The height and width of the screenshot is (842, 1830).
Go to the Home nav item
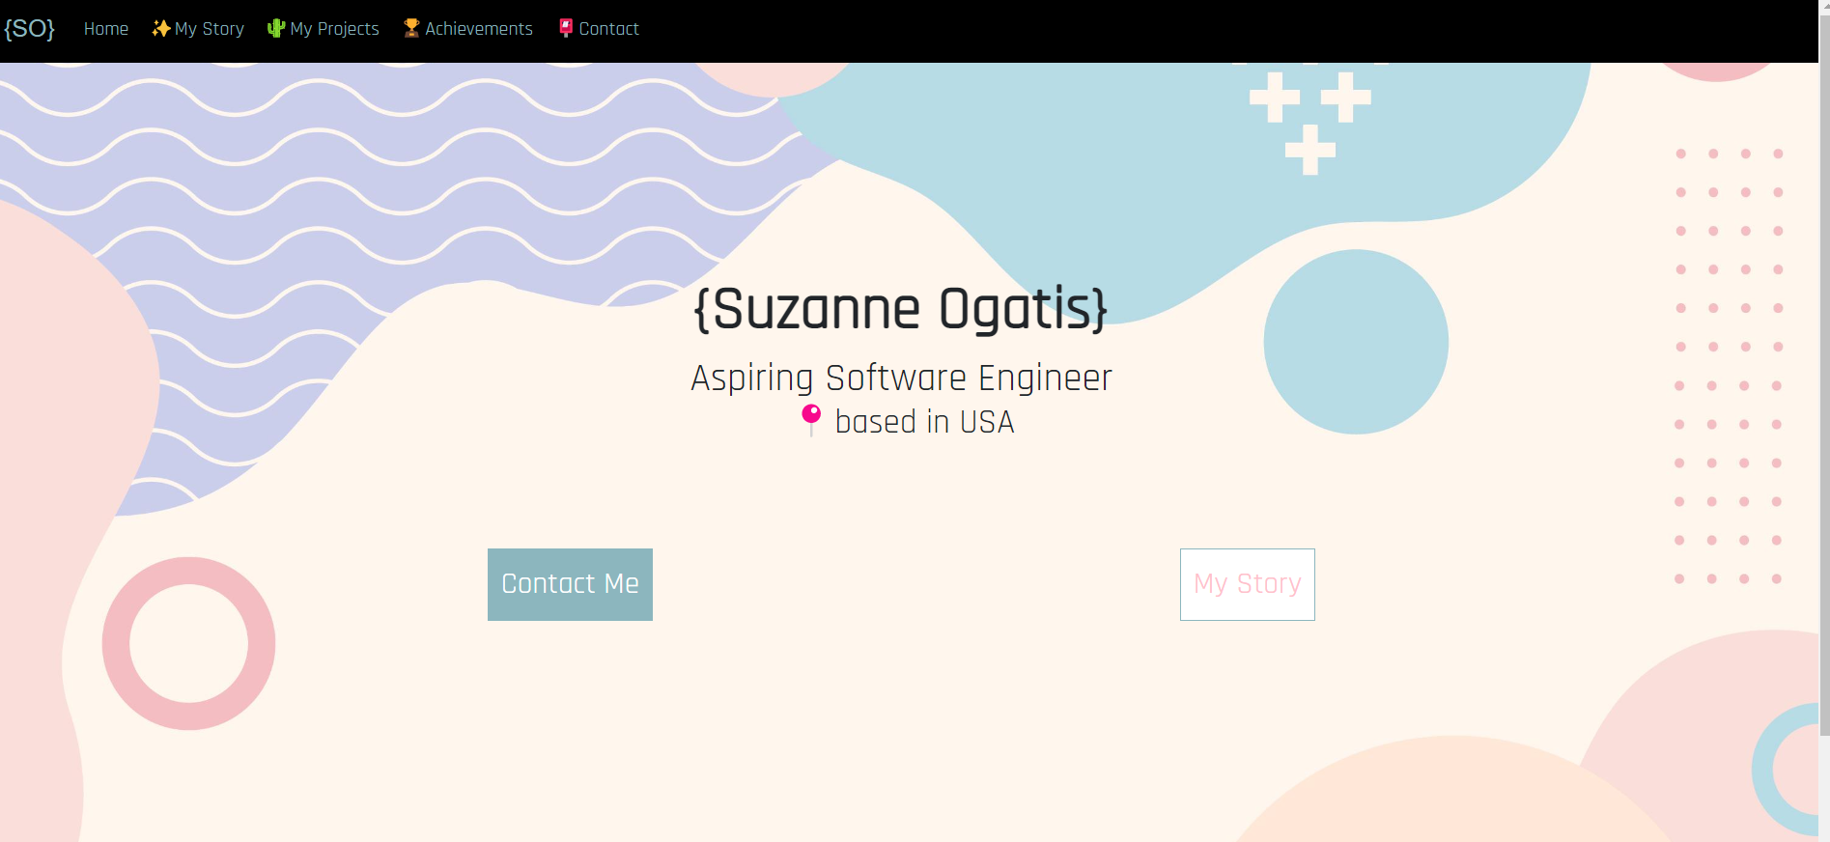[106, 29]
